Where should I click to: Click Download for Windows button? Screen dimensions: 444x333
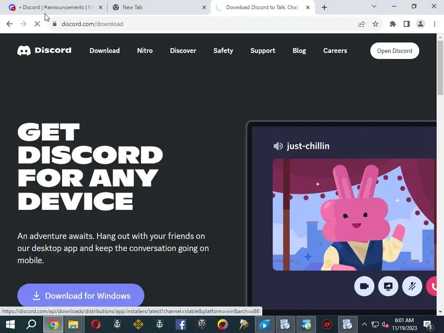click(x=81, y=295)
